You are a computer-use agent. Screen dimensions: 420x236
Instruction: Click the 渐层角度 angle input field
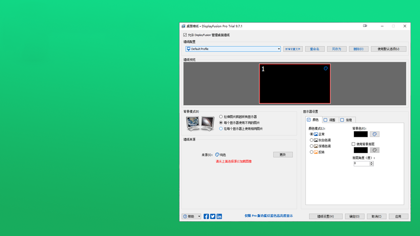(362, 163)
